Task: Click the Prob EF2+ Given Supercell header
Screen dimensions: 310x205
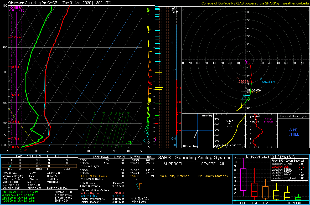Action: click(288, 161)
